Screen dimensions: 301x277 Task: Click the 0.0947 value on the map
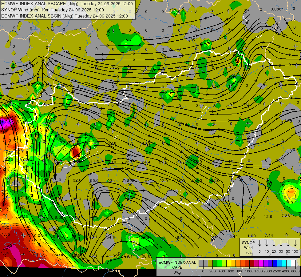tap(41, 236)
